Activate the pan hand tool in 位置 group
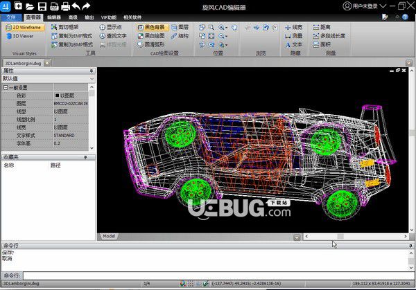Image resolution: width=416 pixels, height=290 pixels. click(x=234, y=27)
